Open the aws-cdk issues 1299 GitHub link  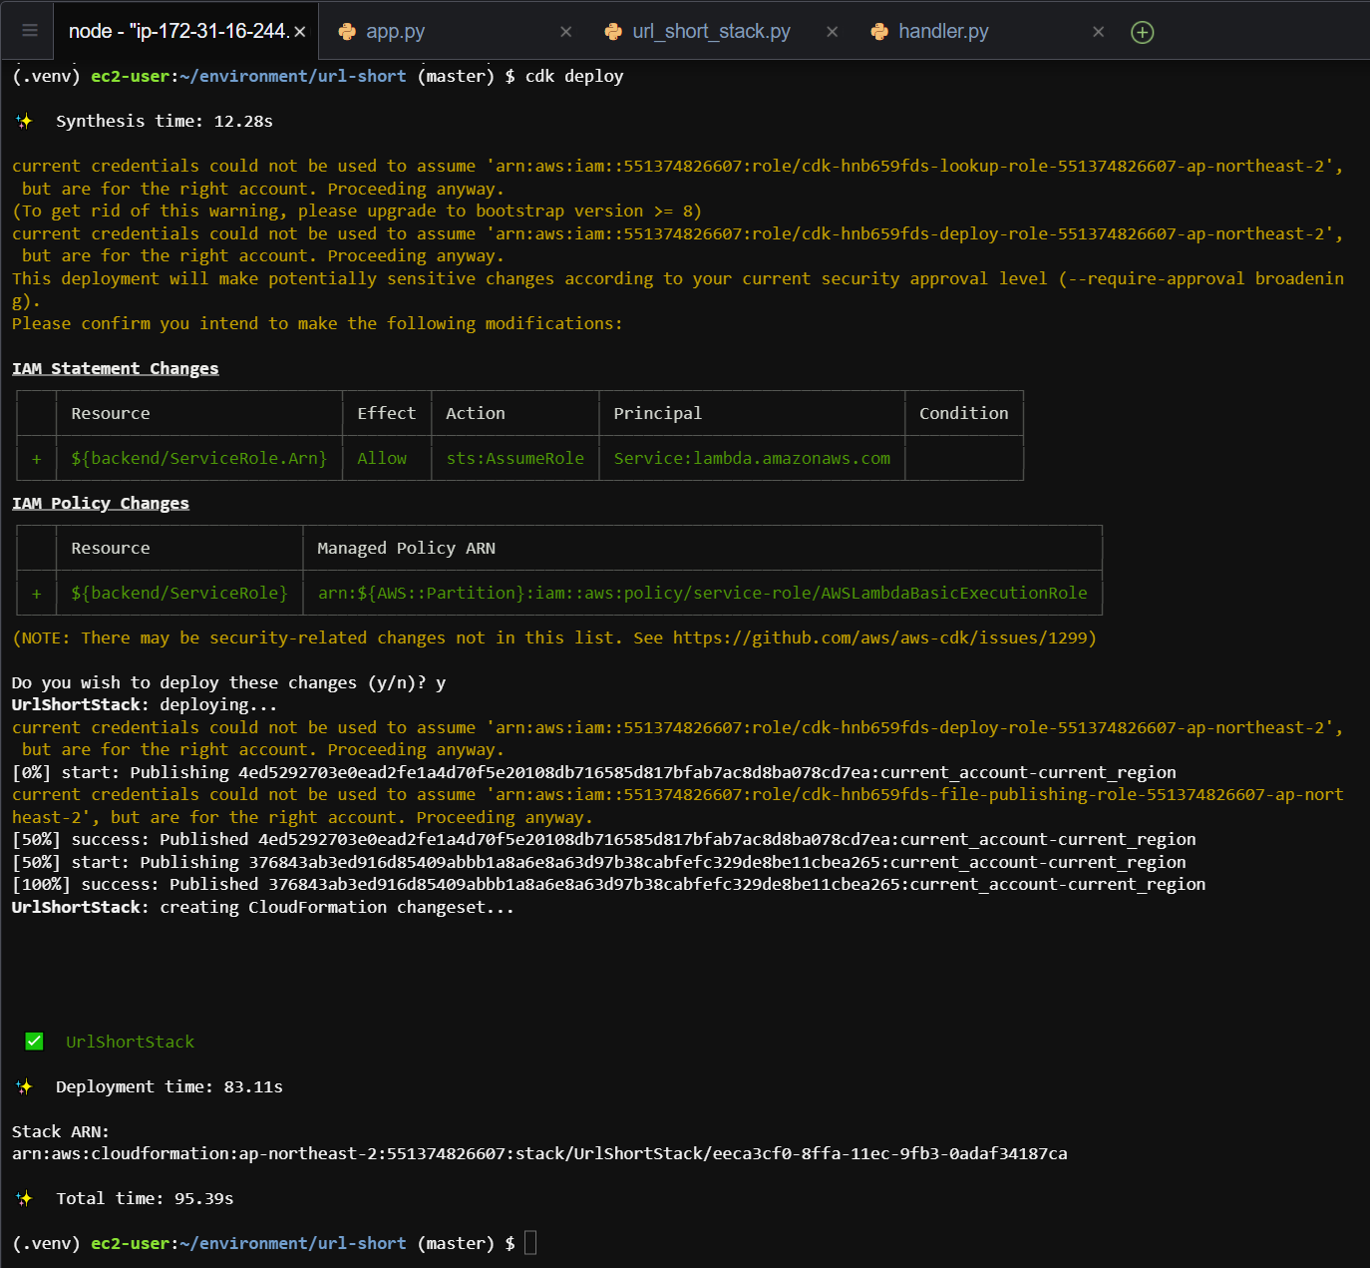[879, 637]
